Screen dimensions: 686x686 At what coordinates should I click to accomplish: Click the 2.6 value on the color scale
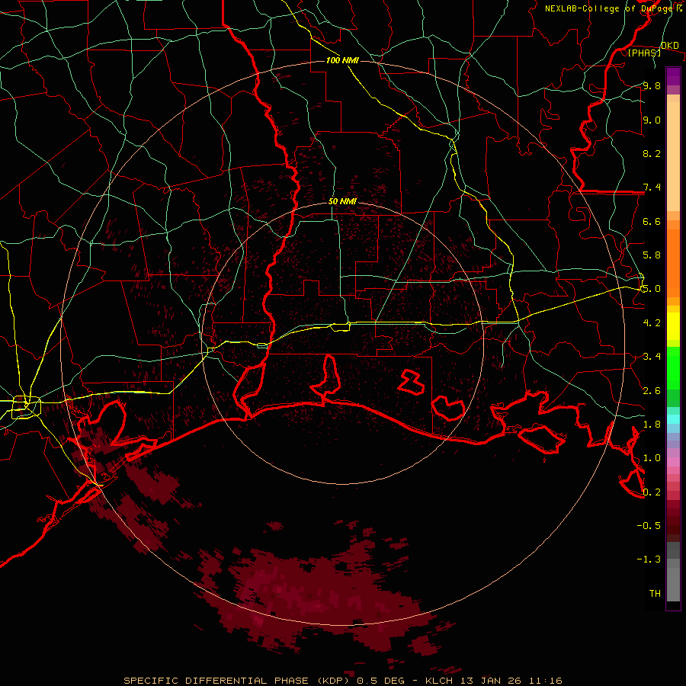(652, 391)
